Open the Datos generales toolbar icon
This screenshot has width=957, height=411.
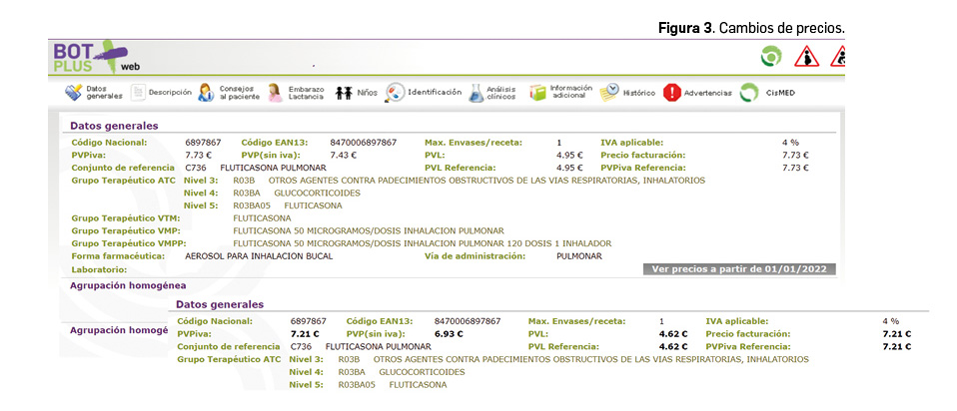73,93
